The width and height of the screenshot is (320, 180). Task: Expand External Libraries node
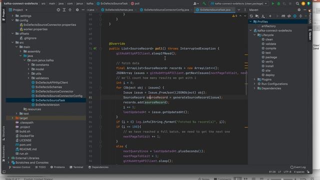(x=8, y=158)
